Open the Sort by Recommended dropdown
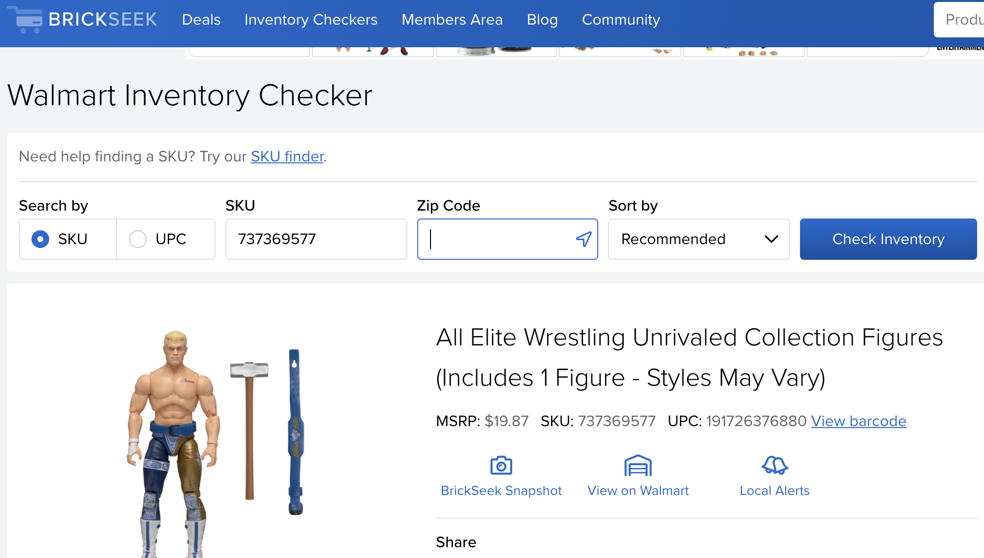Viewport: 984px width, 558px height. (x=699, y=239)
